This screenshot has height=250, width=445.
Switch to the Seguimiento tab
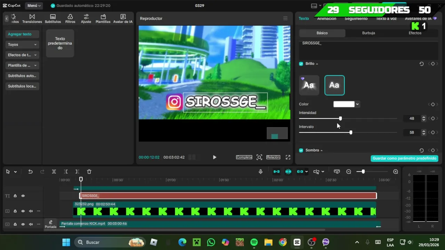tap(356, 18)
